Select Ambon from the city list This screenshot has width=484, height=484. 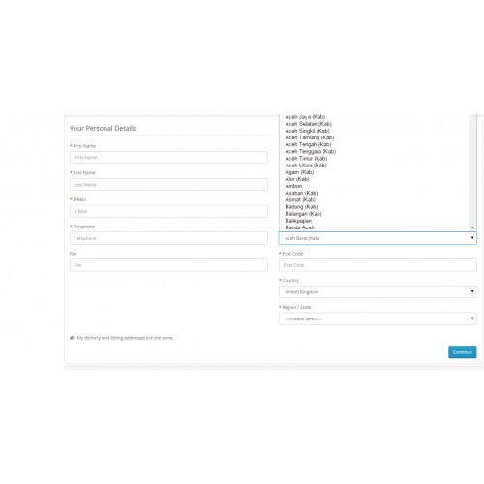293,186
